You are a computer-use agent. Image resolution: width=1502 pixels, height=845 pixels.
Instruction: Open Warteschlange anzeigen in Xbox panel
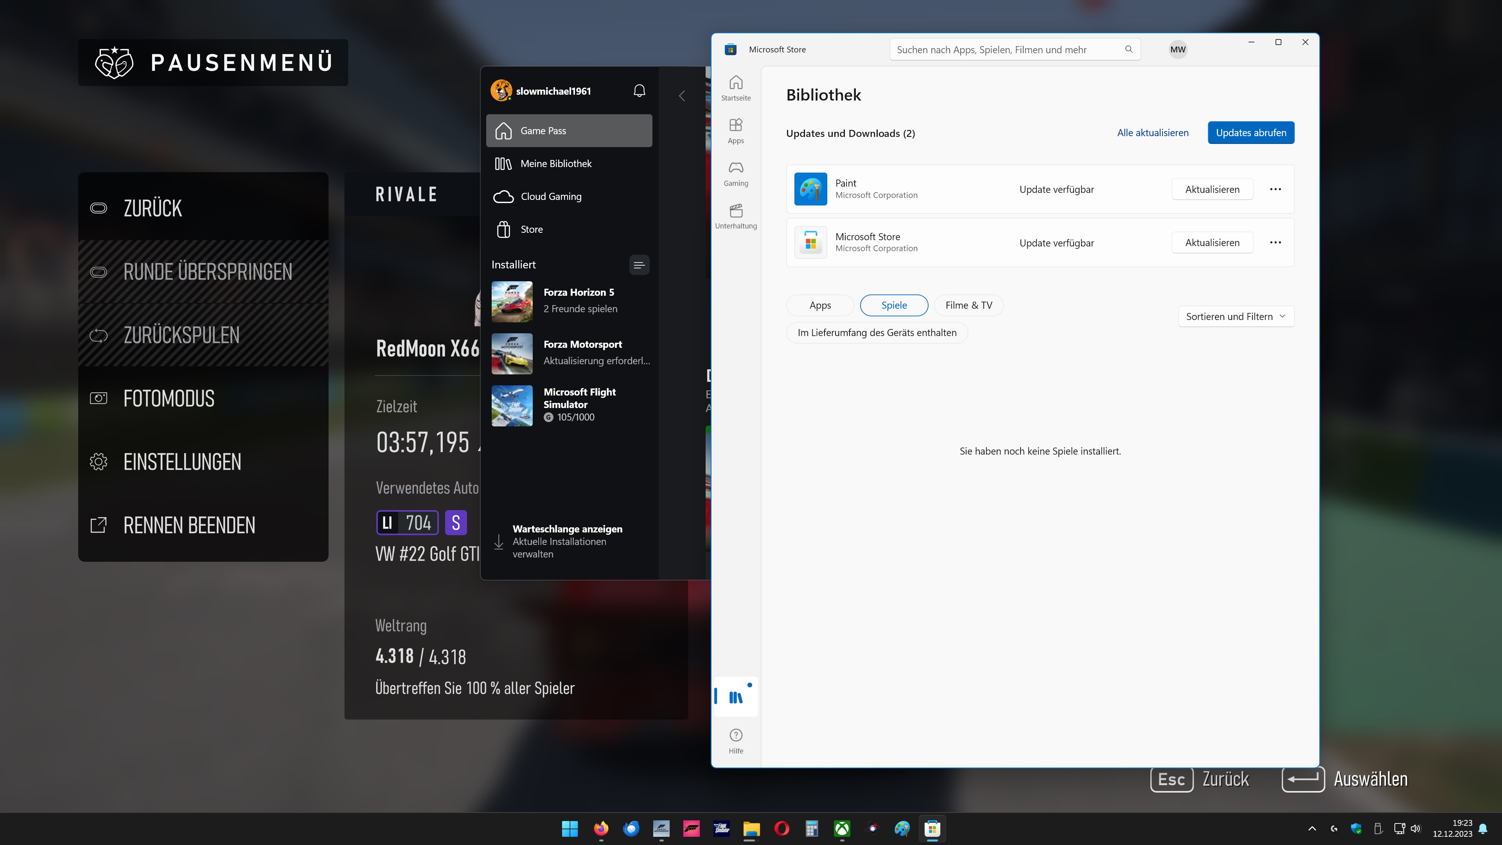point(569,542)
